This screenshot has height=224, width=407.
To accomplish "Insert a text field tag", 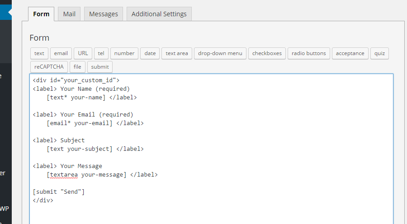I will coord(39,53).
